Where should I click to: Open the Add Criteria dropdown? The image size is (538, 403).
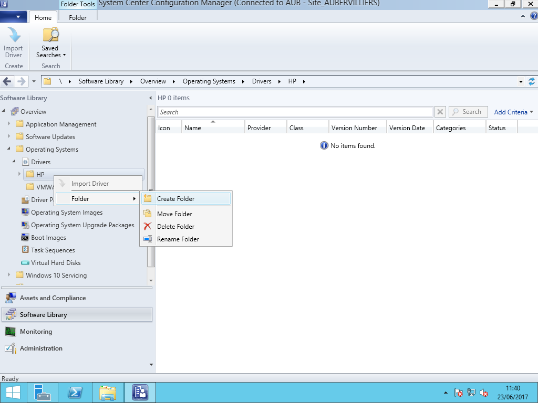tap(513, 112)
